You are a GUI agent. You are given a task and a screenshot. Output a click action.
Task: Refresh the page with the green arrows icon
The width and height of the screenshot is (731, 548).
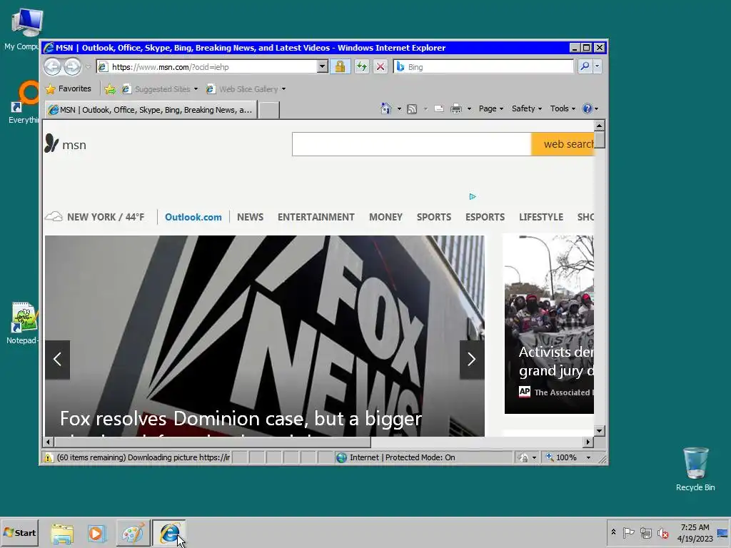point(361,66)
